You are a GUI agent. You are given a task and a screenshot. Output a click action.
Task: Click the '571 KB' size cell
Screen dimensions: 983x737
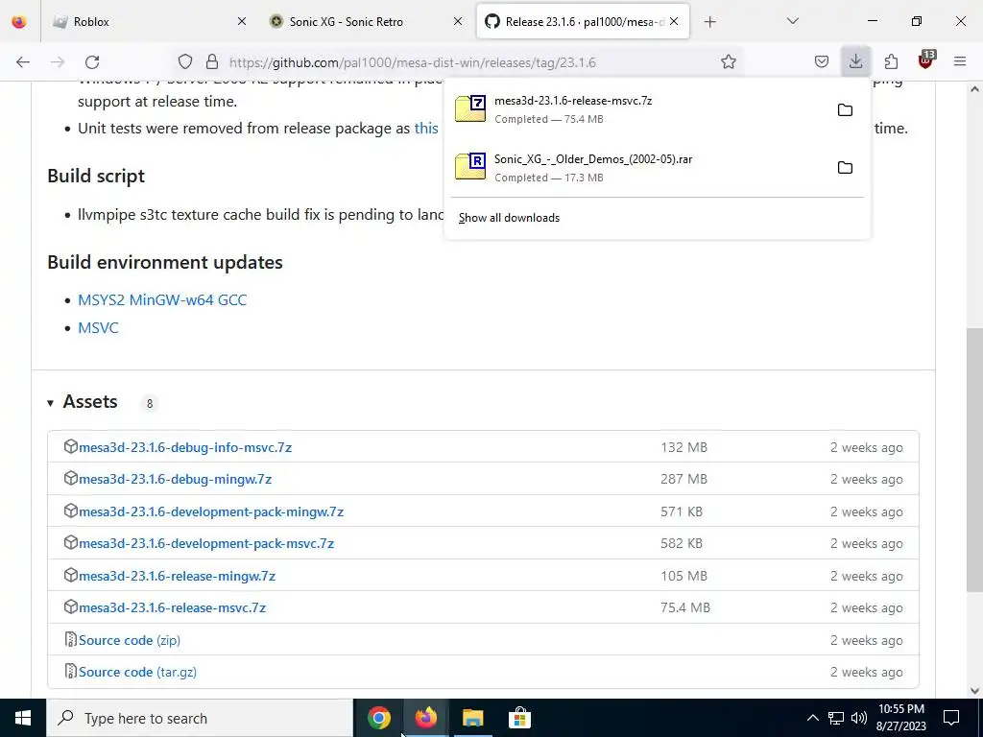682,512
